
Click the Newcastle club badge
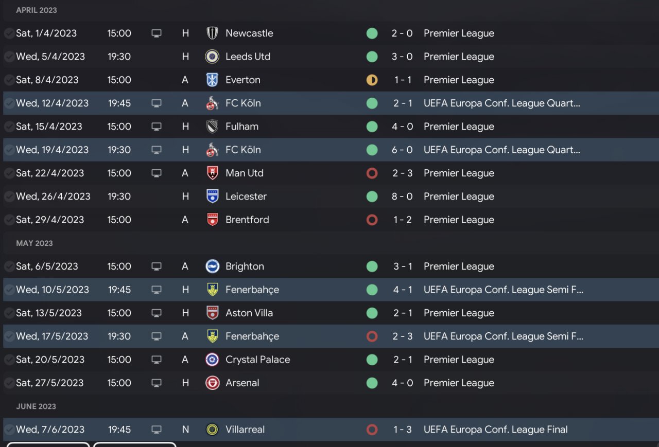pos(212,33)
